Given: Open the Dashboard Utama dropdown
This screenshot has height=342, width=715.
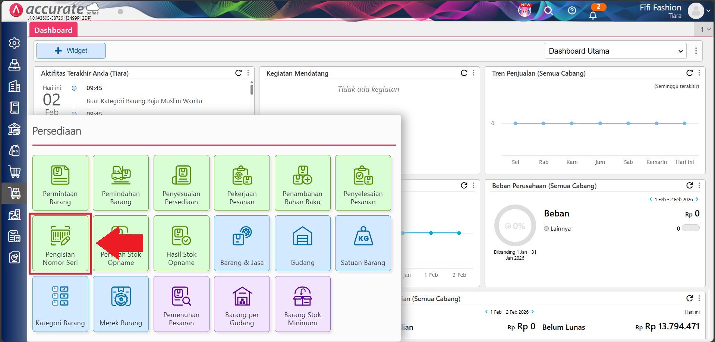Looking at the screenshot, I should click(615, 51).
